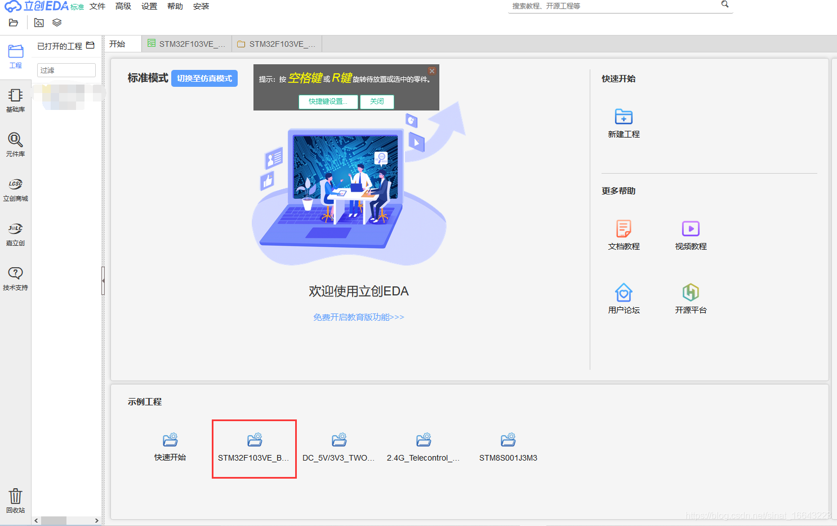
Task: Open the 工程 project sidebar icon
Action: pyautogui.click(x=16, y=56)
